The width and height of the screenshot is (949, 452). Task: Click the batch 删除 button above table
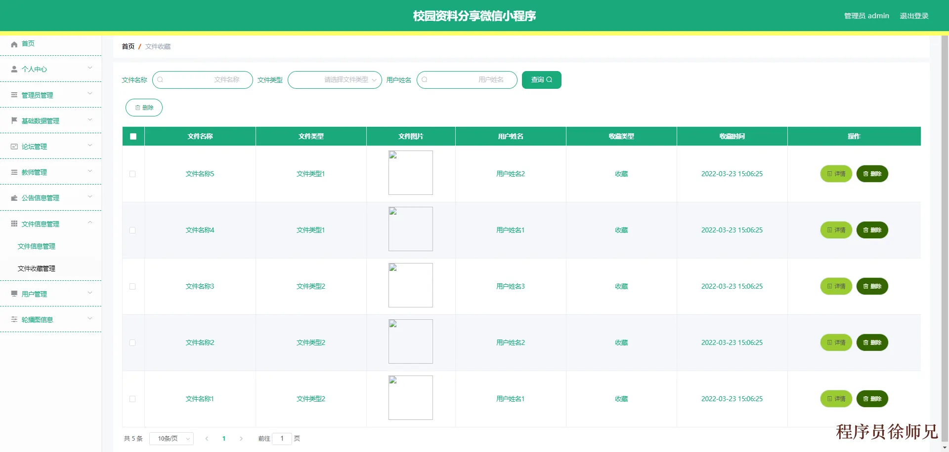pos(144,108)
